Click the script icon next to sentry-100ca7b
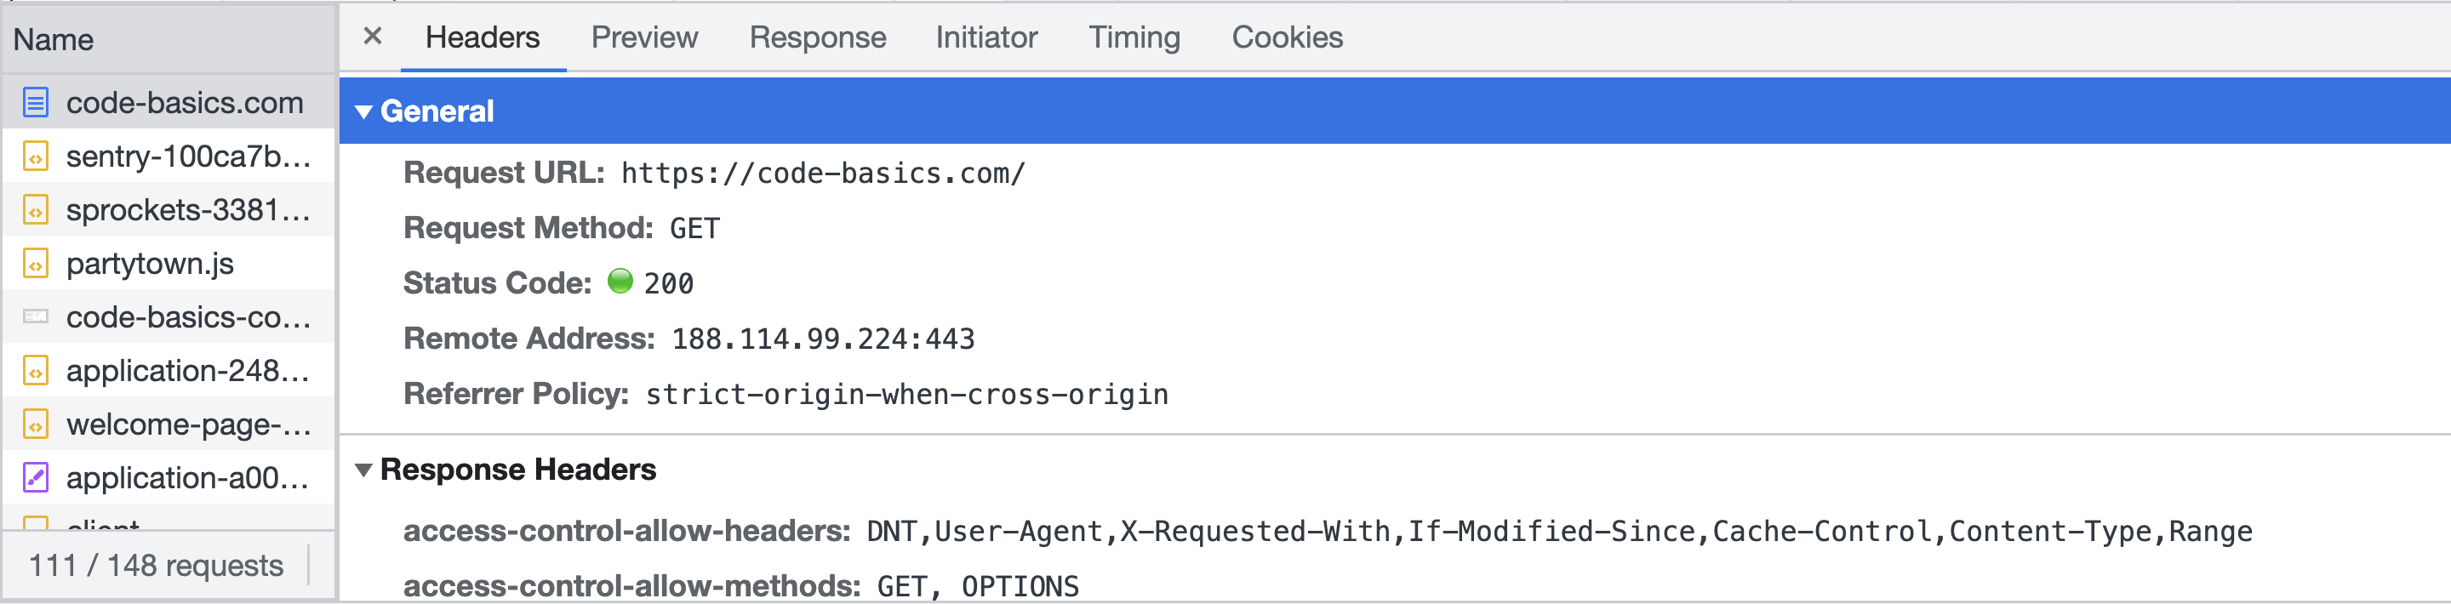 point(35,156)
